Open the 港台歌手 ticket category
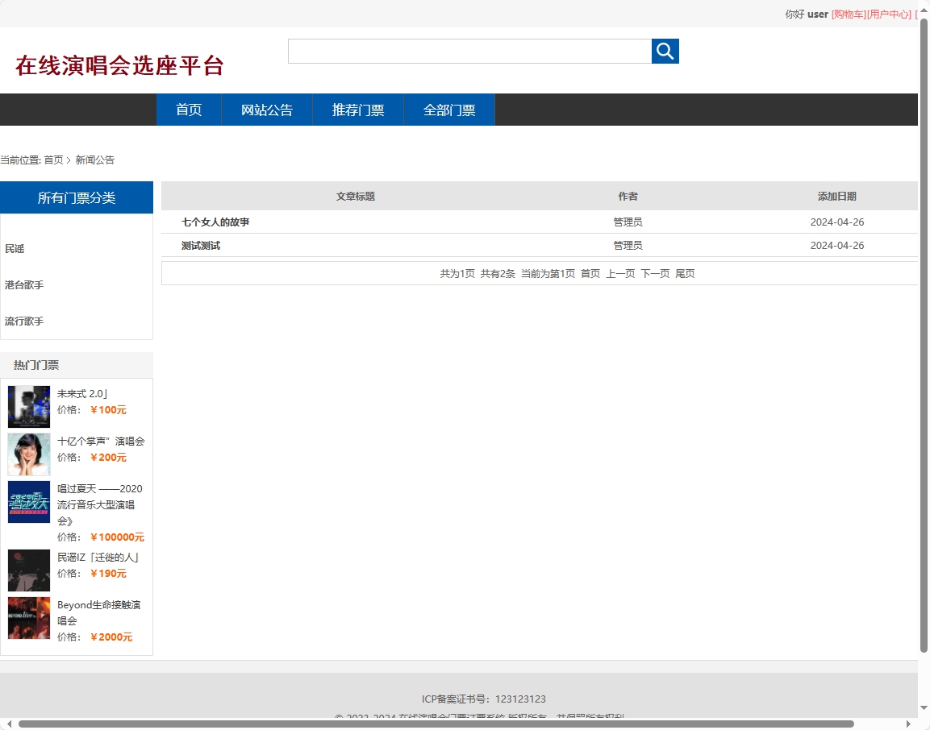Image resolution: width=930 pixels, height=730 pixels. [x=23, y=284]
